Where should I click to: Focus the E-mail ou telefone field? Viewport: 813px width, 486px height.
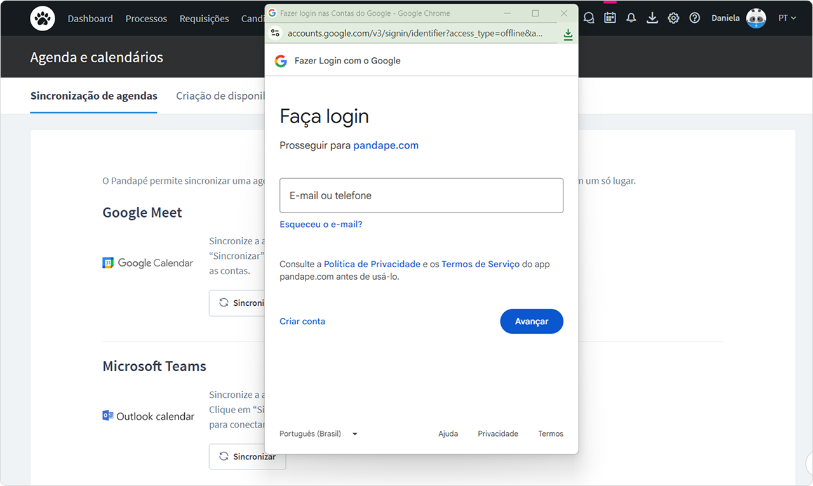click(421, 195)
